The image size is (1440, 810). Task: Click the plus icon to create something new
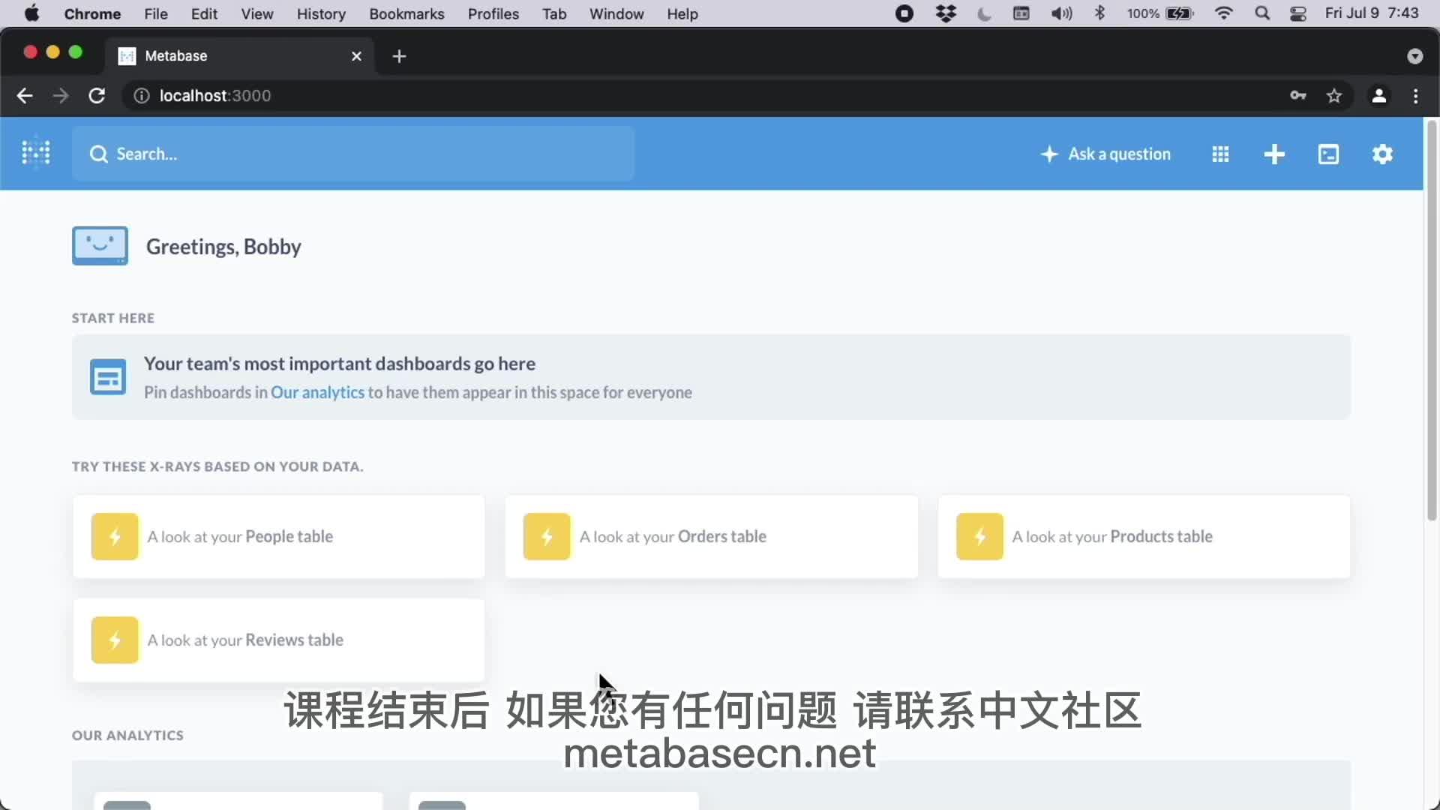click(1274, 154)
